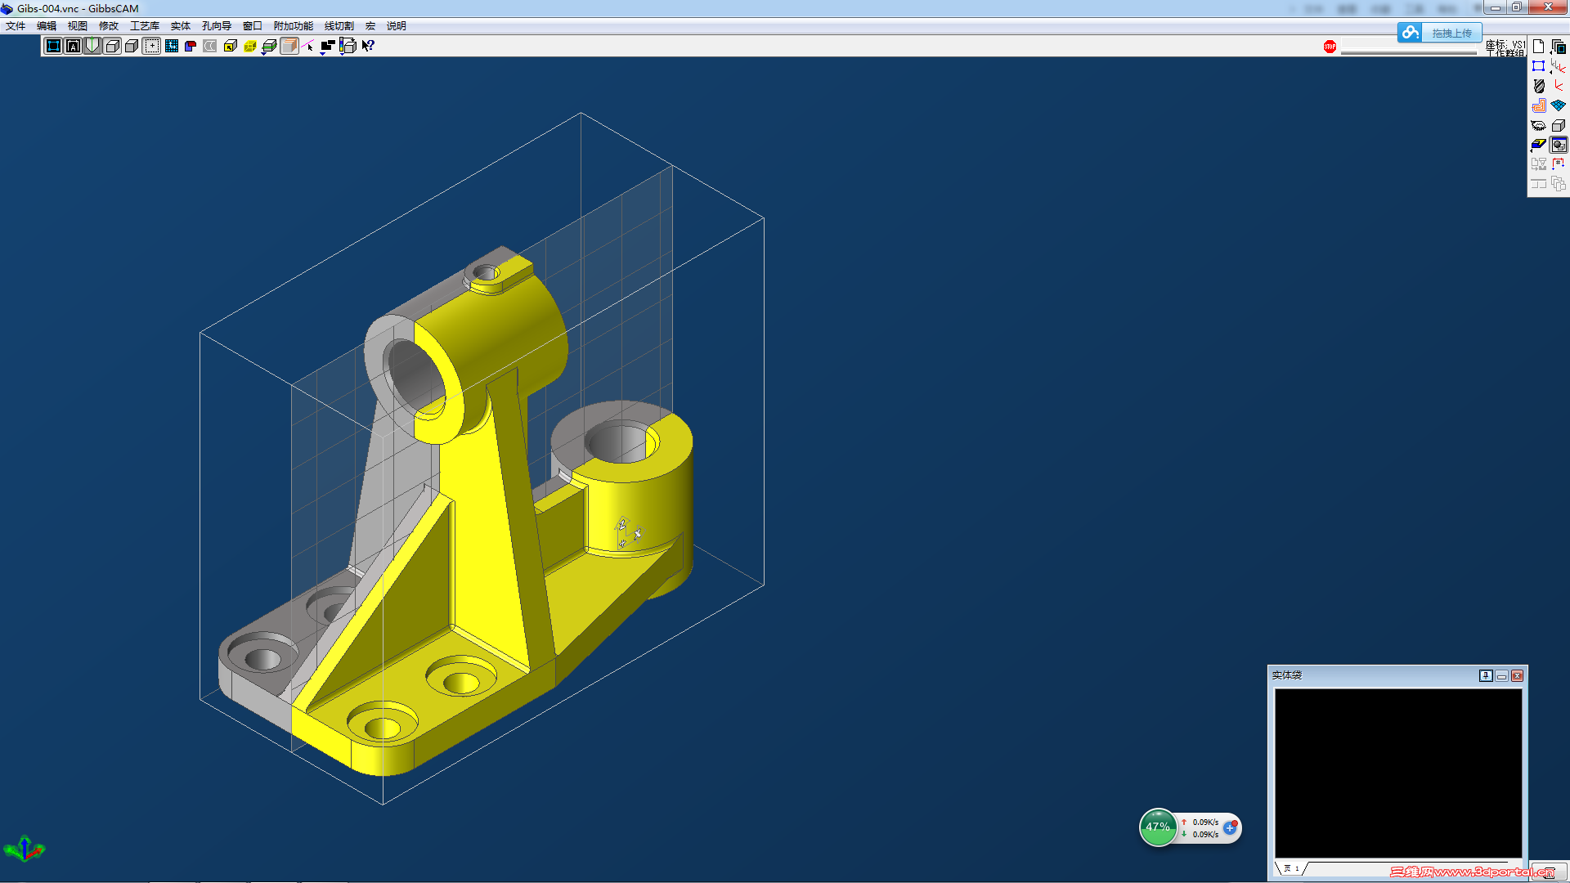Click the red STOP button
The height and width of the screenshot is (883, 1570).
pos(1330,47)
